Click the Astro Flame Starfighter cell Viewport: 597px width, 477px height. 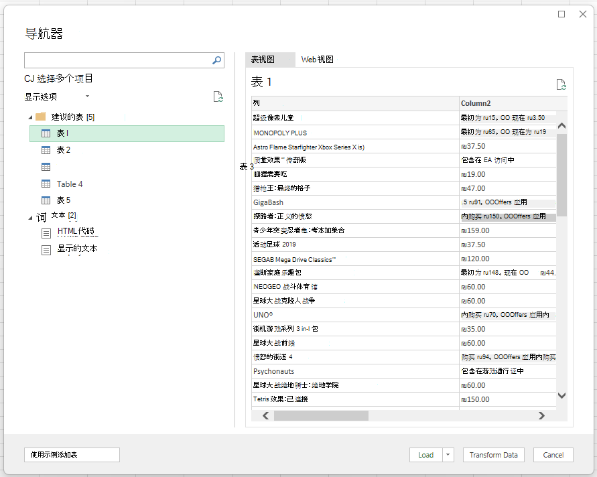(355, 147)
